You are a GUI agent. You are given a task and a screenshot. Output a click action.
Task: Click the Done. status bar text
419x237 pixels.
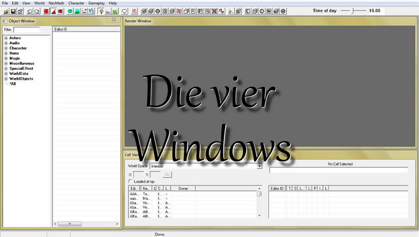click(160, 234)
